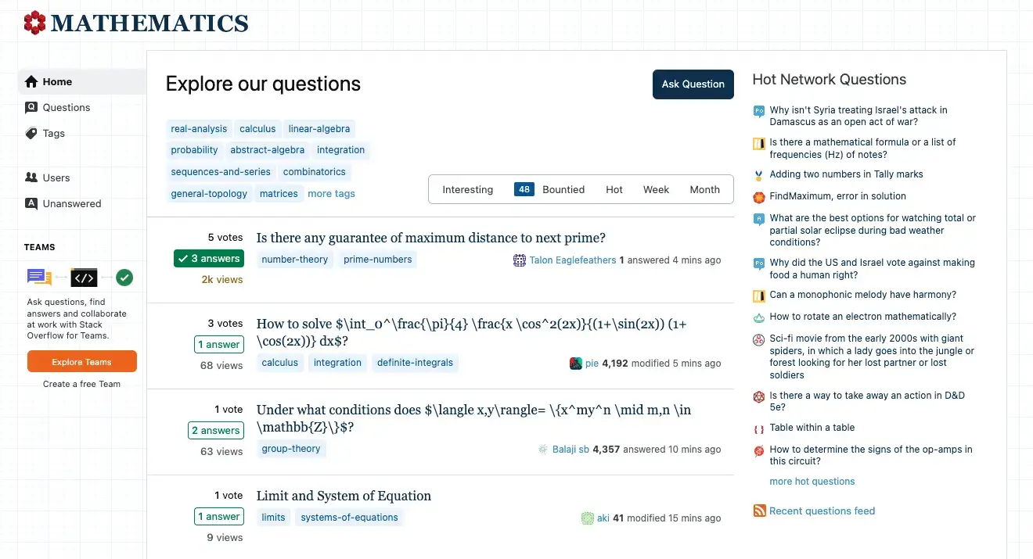Screen dimensions: 1033x559
Task: Switch to the Week tab
Action: click(x=656, y=189)
